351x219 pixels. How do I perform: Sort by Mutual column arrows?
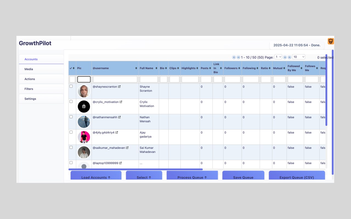click(284, 68)
